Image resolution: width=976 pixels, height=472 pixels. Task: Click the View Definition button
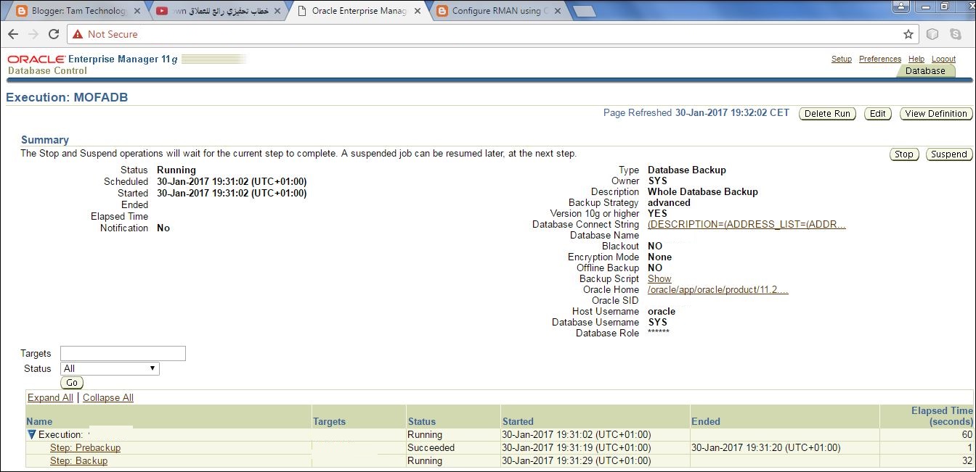tap(936, 114)
